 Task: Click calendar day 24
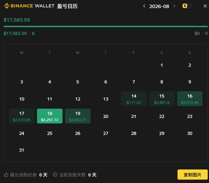pyautogui.click(x=22, y=133)
